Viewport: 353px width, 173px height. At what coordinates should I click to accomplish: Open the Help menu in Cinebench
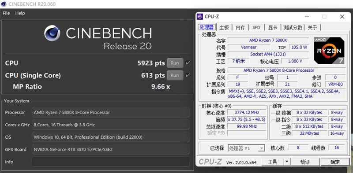20,13
